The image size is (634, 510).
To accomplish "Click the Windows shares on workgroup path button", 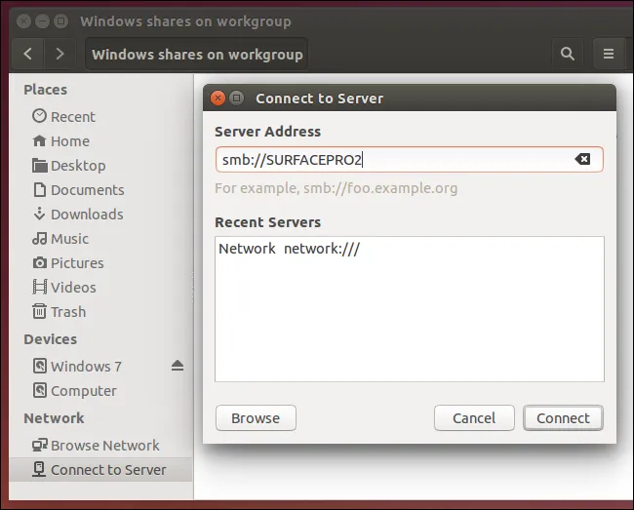I will click(197, 54).
